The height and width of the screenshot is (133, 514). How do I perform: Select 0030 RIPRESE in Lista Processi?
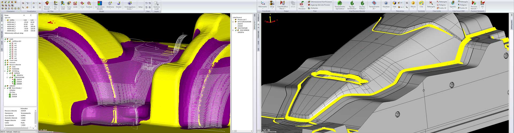point(244,30)
